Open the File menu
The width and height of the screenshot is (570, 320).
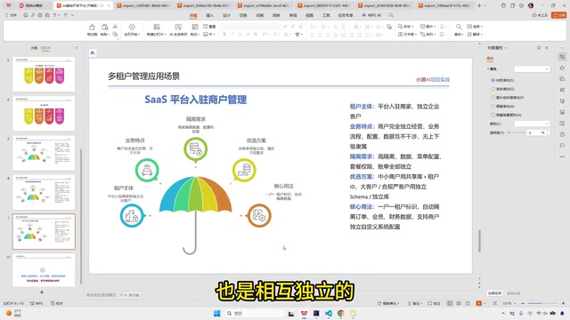(11, 15)
